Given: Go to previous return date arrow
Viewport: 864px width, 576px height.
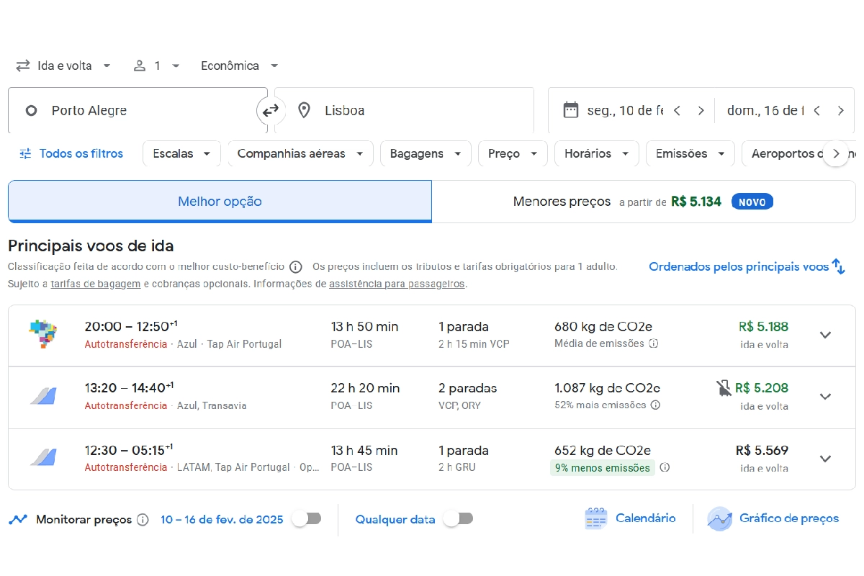Looking at the screenshot, I should pyautogui.click(x=816, y=111).
